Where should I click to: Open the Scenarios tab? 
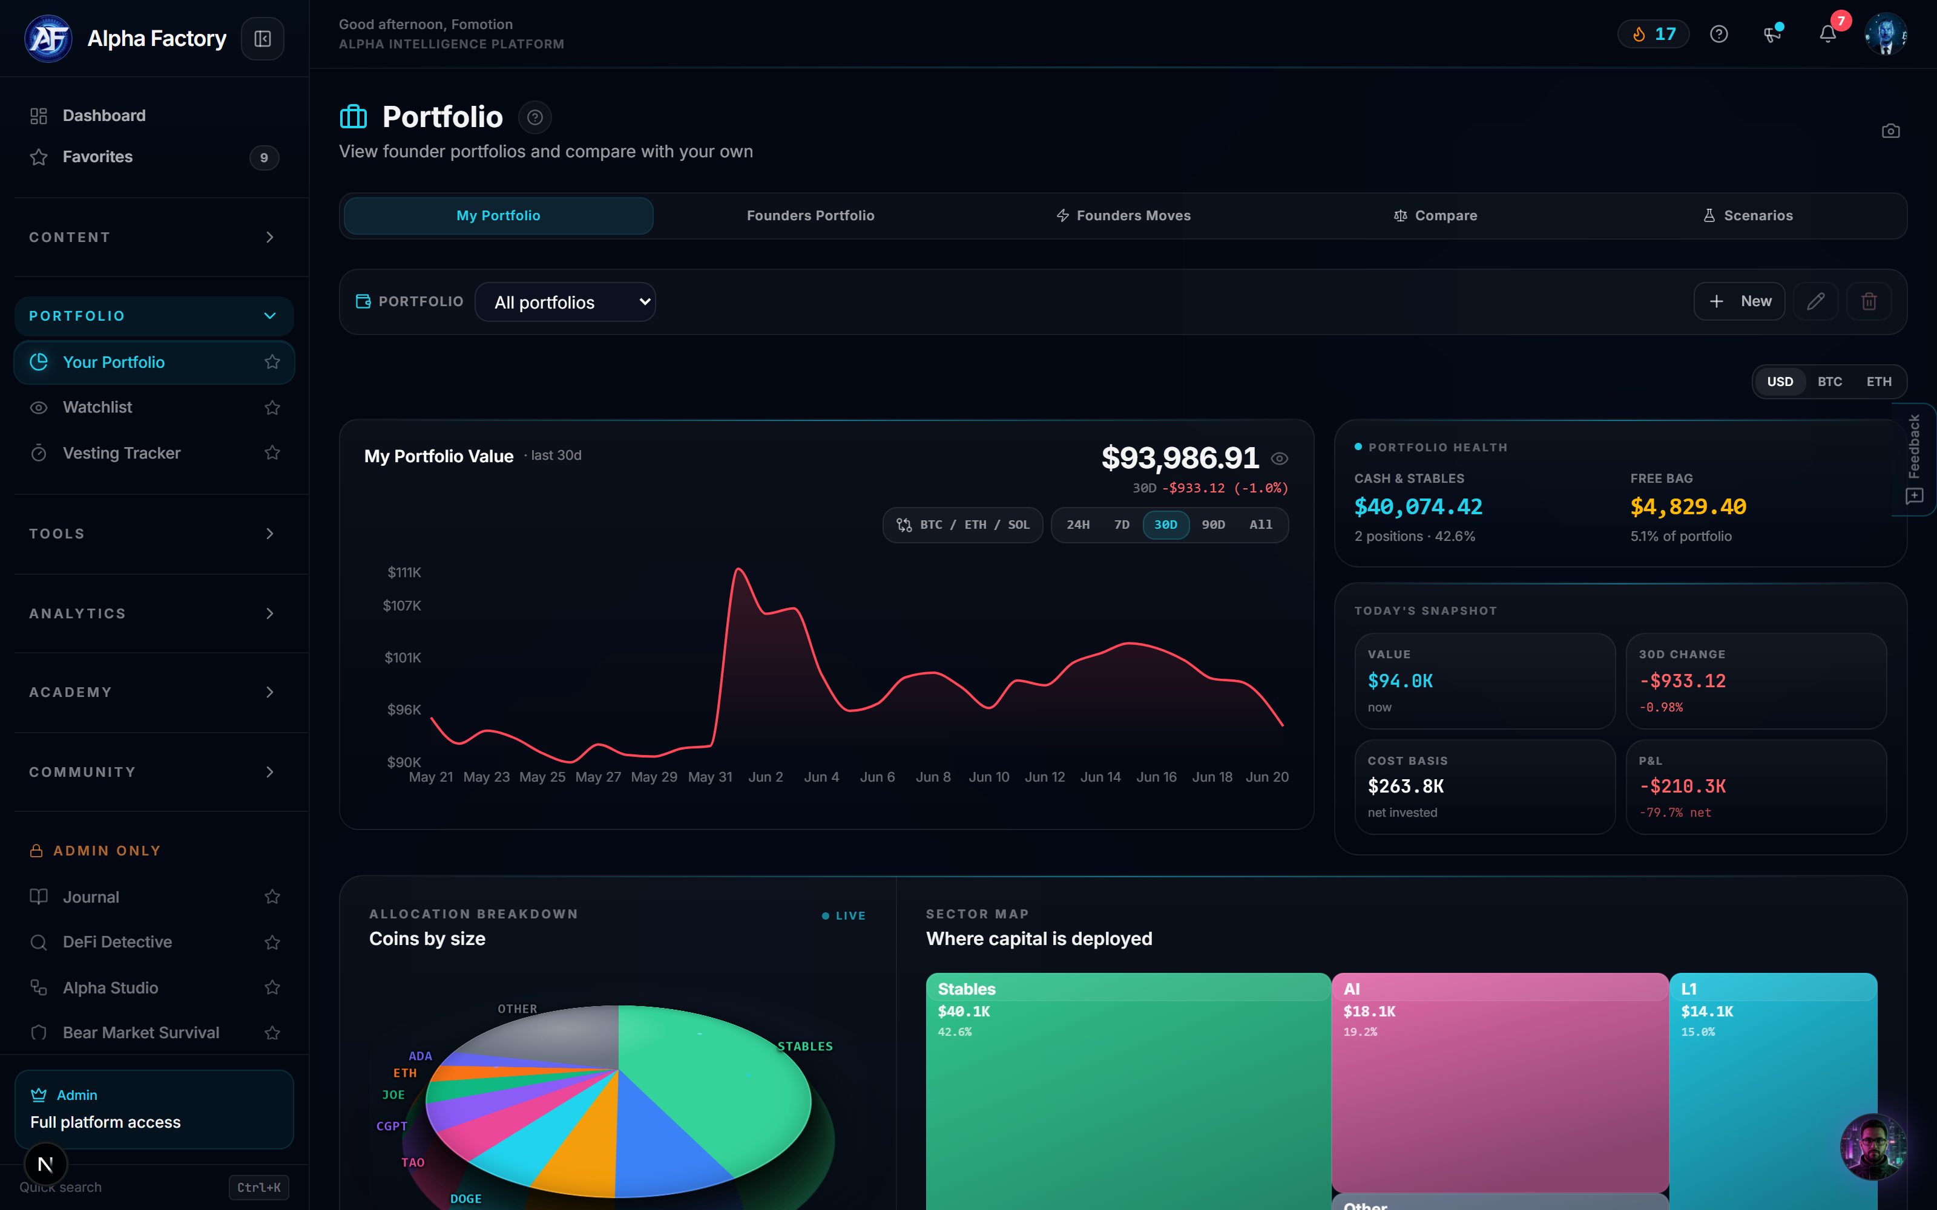[x=1748, y=216]
